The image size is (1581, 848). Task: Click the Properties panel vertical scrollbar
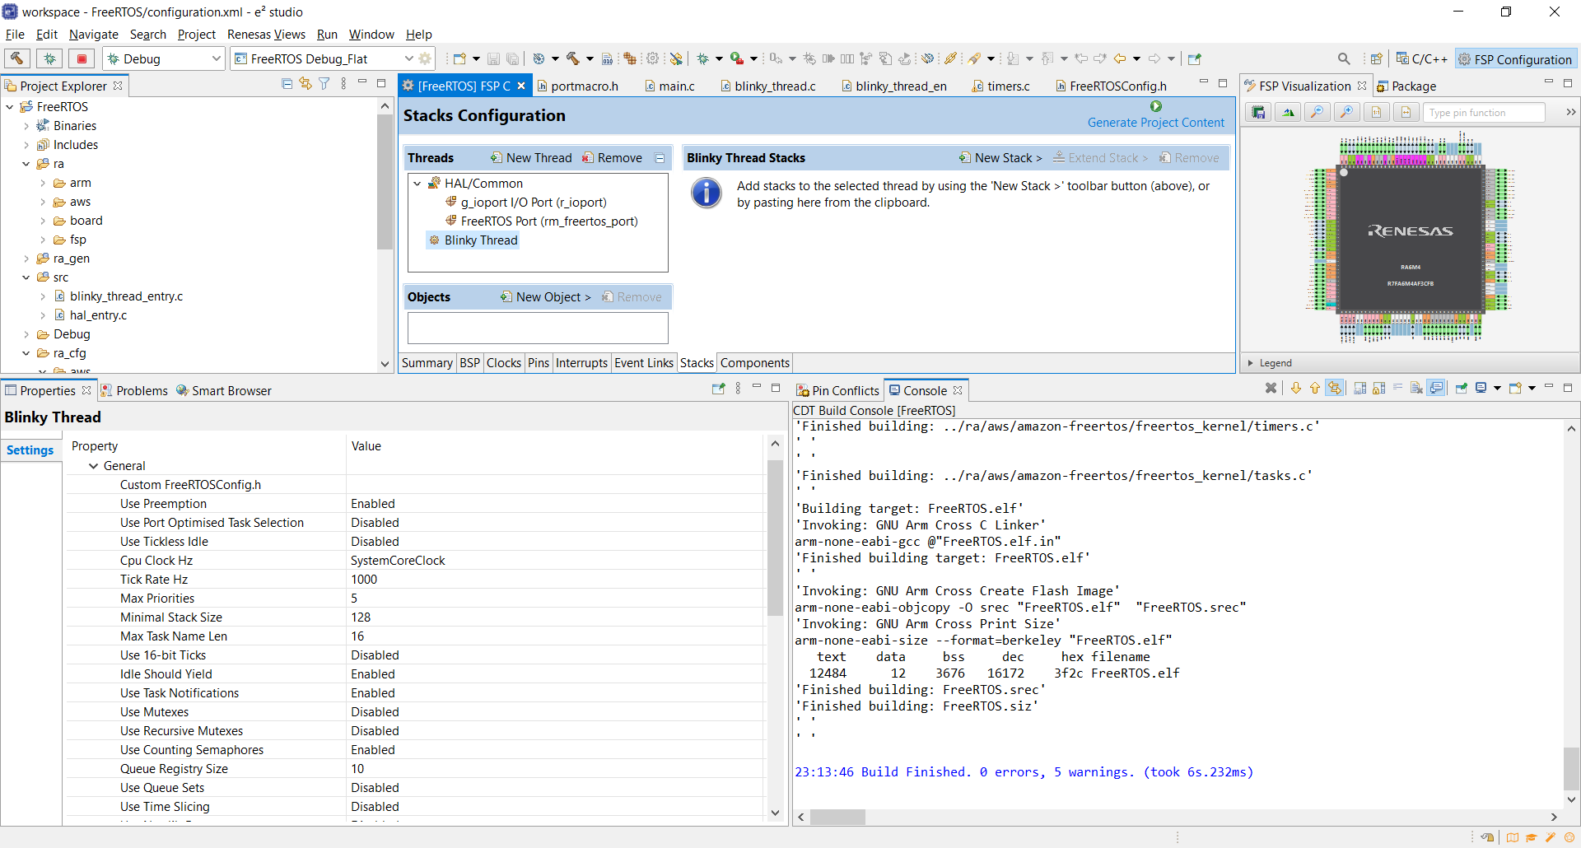(775, 538)
